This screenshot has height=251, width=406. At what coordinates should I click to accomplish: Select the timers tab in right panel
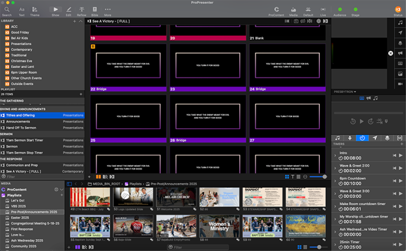pyautogui.click(x=362, y=138)
